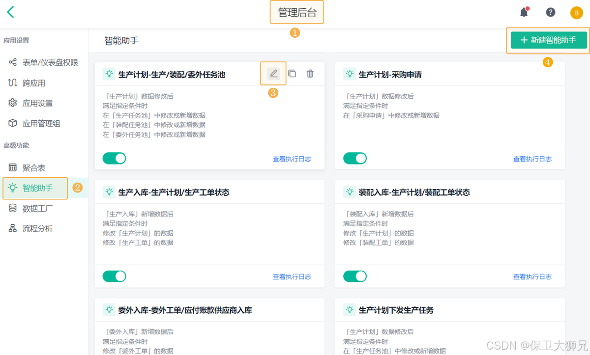Image resolution: width=590 pixels, height=355 pixels.
Task: Click the bulb icon of 生产计划-生产/装配/委外任务池
Action: (x=109, y=74)
